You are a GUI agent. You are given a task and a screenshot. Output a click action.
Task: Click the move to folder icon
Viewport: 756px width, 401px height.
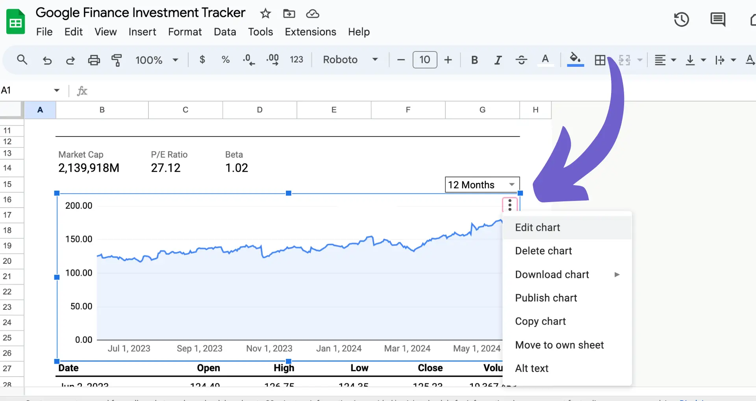tap(289, 14)
